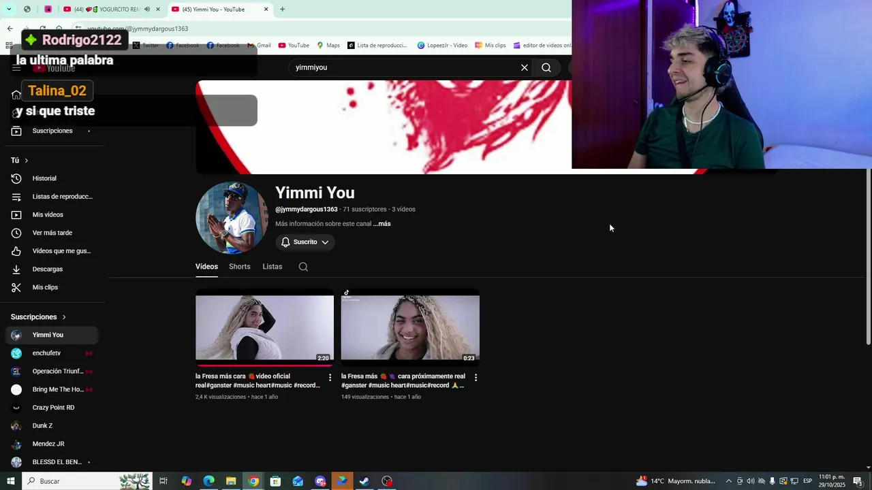Open the Bring Me The Horizon subscription

pyautogui.click(x=51, y=389)
